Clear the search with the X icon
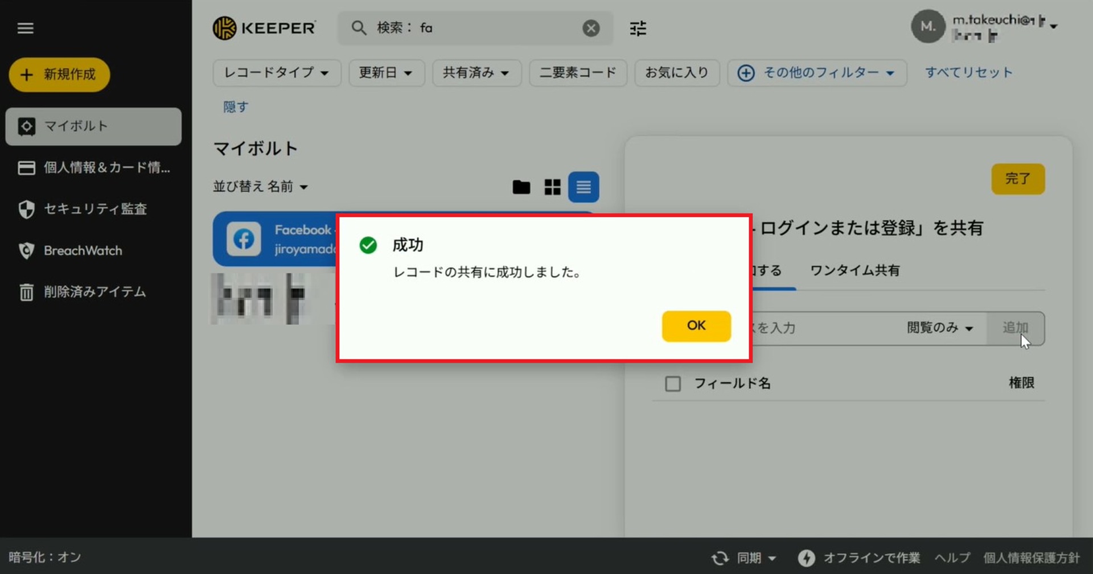Screen dimensions: 1093x574 [x=591, y=28]
